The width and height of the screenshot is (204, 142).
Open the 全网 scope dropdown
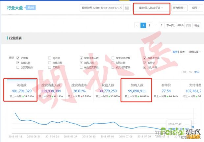click(x=195, y=8)
